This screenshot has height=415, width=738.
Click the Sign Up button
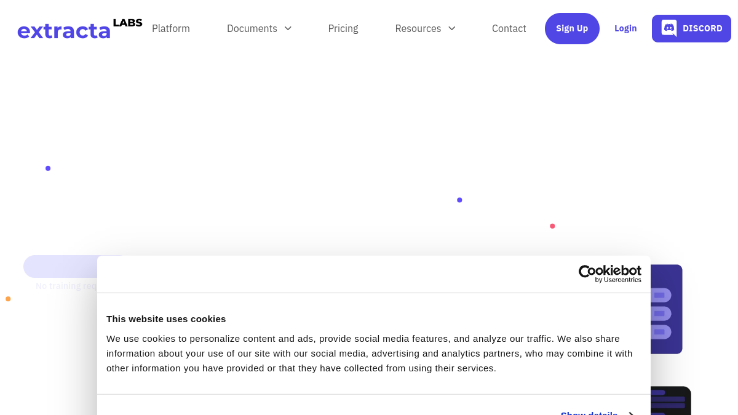pyautogui.click(x=572, y=28)
